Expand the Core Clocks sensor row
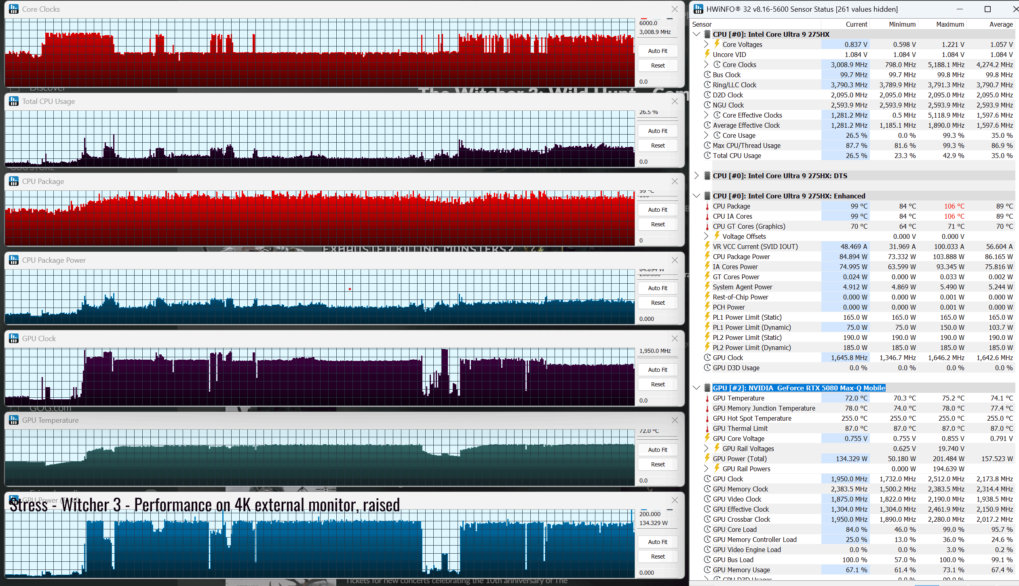This screenshot has width=1019, height=586. 706,65
